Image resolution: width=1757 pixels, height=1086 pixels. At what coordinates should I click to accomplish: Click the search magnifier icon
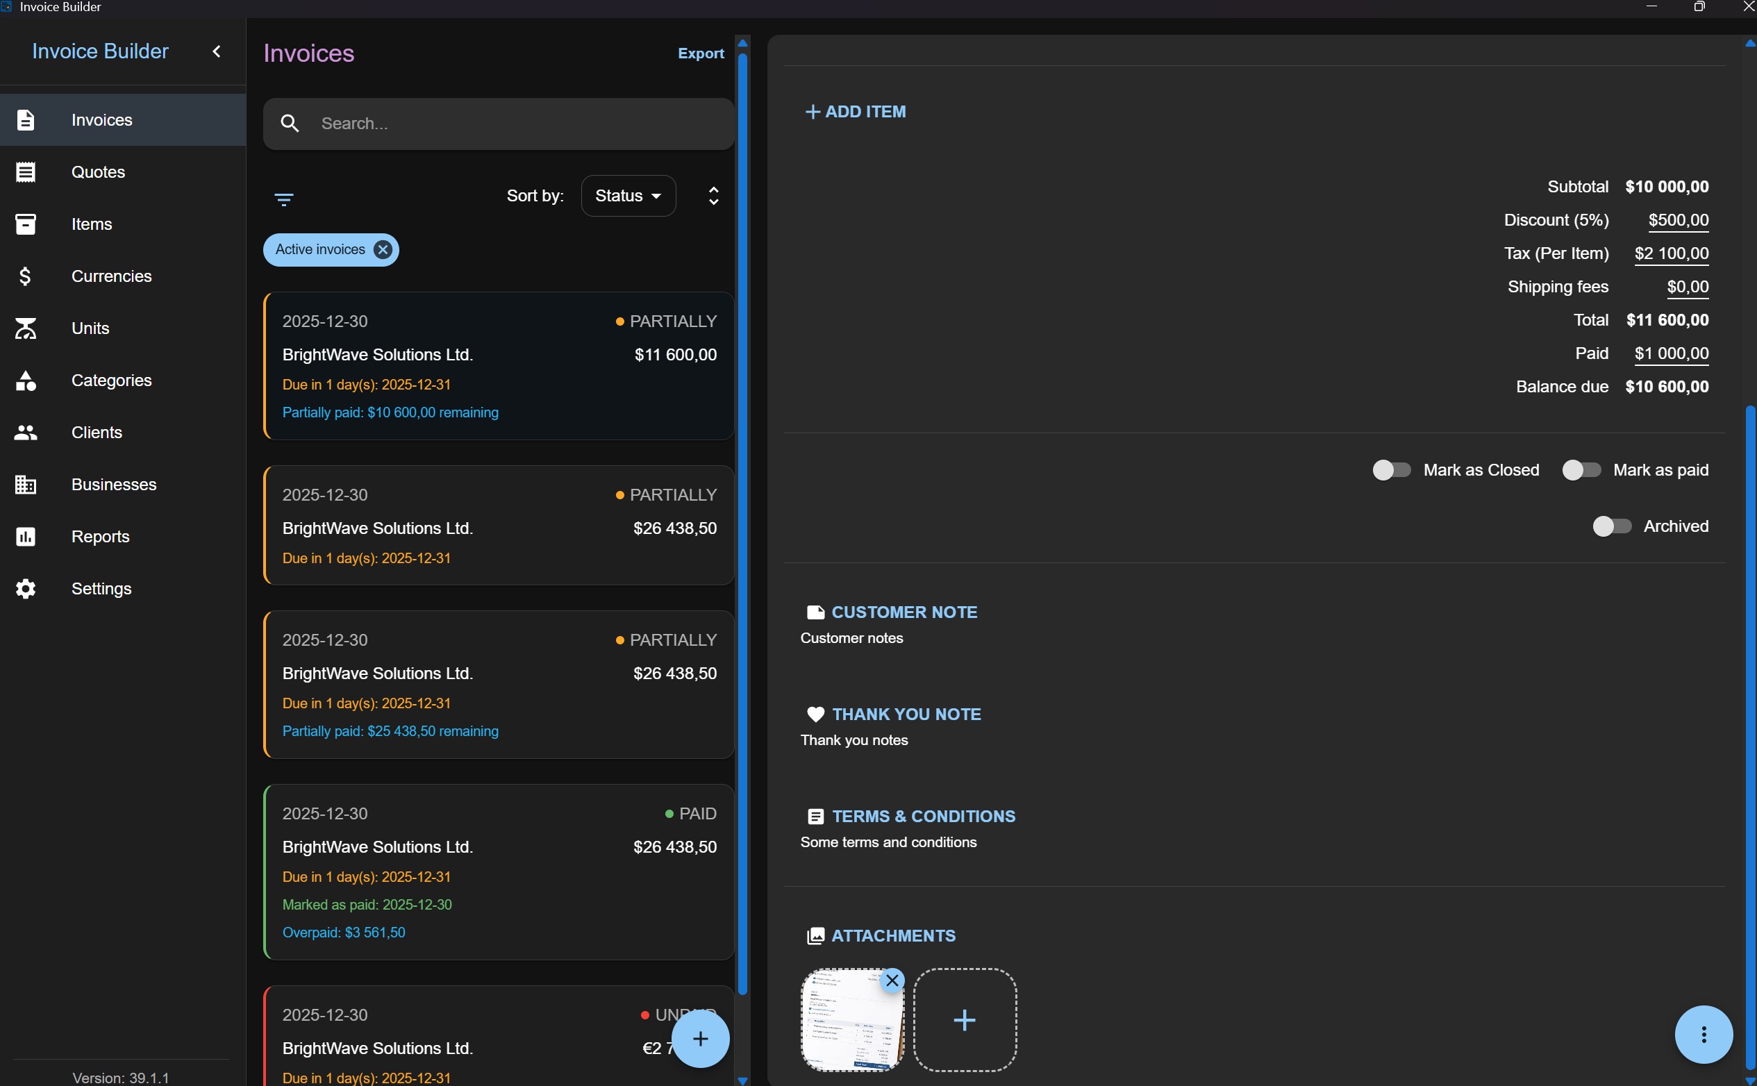pos(290,124)
